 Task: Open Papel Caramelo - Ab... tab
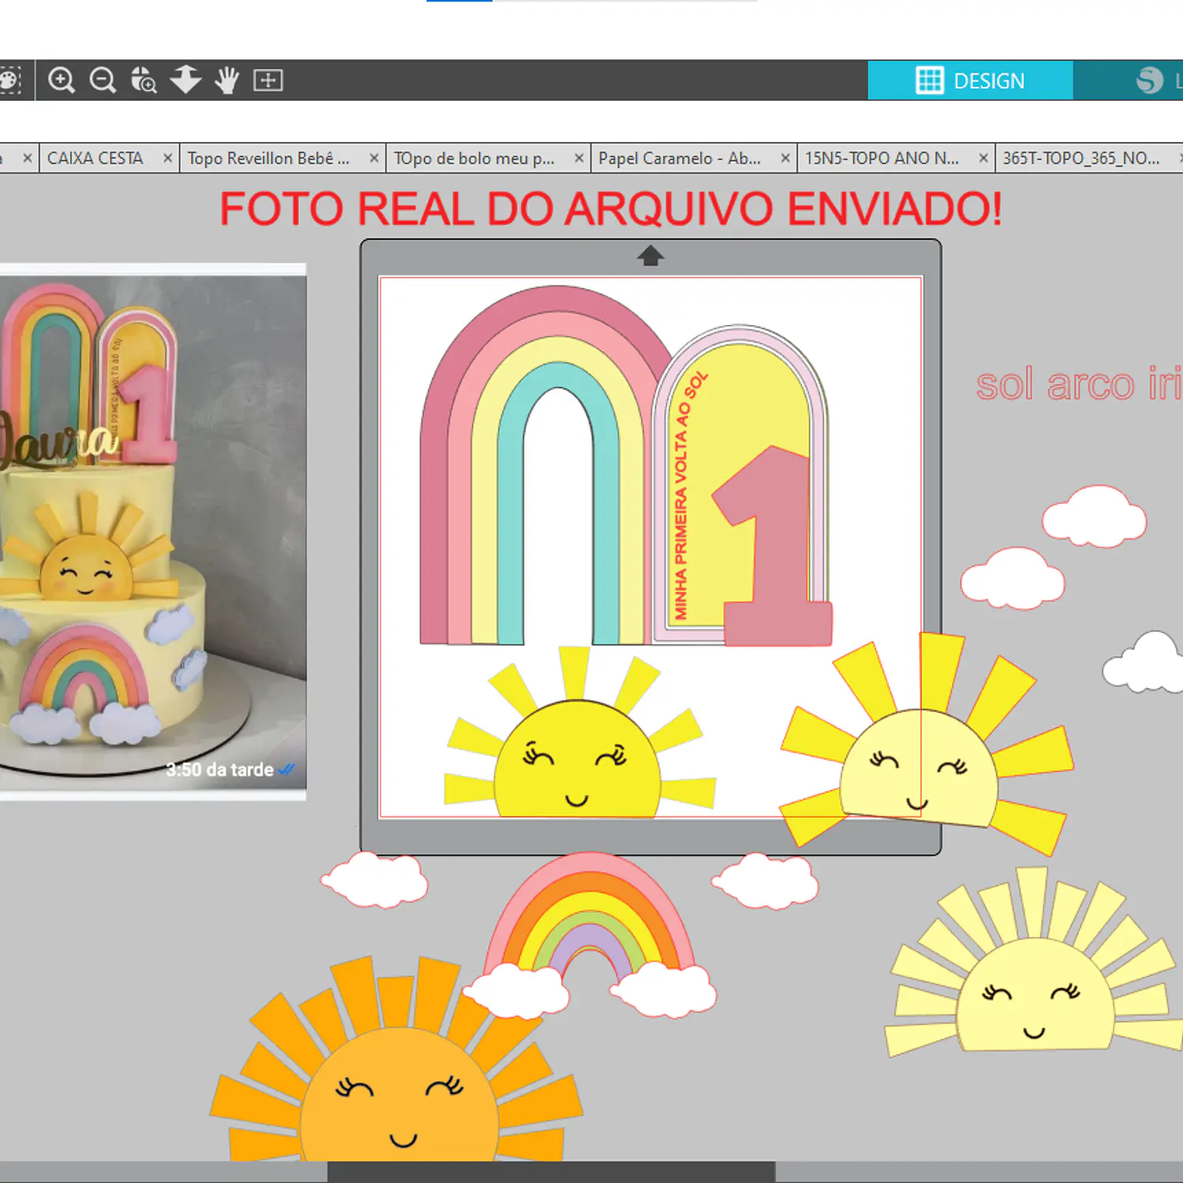tap(680, 159)
